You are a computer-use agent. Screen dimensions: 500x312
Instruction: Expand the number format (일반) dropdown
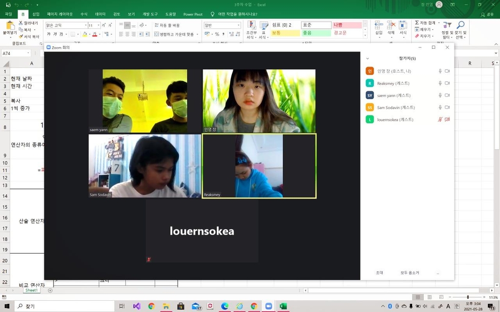click(x=238, y=25)
